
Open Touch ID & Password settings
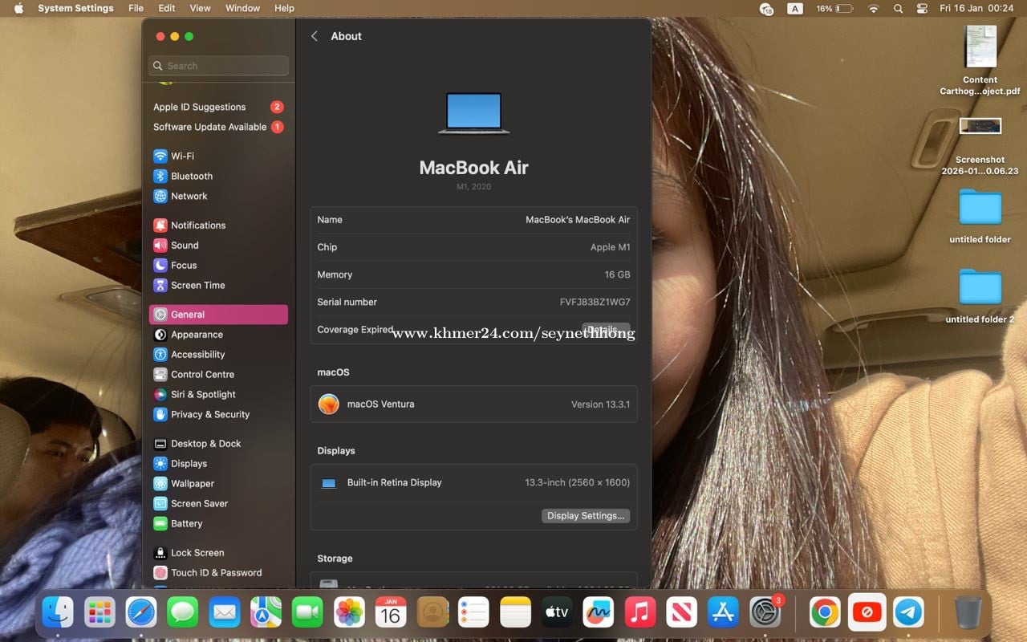point(216,572)
